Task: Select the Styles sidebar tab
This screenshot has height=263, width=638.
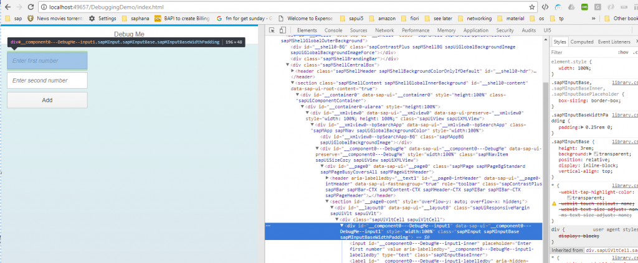Action: coord(559,42)
